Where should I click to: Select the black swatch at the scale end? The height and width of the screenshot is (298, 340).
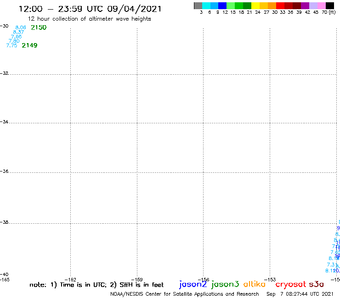click(x=330, y=6)
